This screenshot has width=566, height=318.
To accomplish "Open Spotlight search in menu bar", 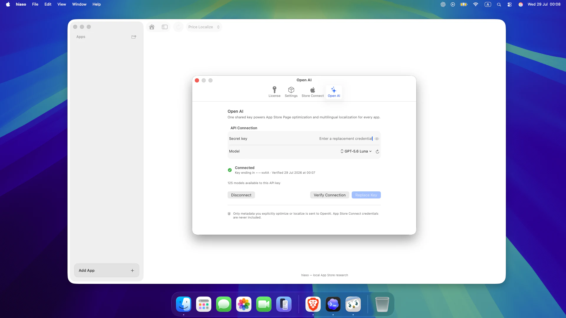I will (499, 4).
